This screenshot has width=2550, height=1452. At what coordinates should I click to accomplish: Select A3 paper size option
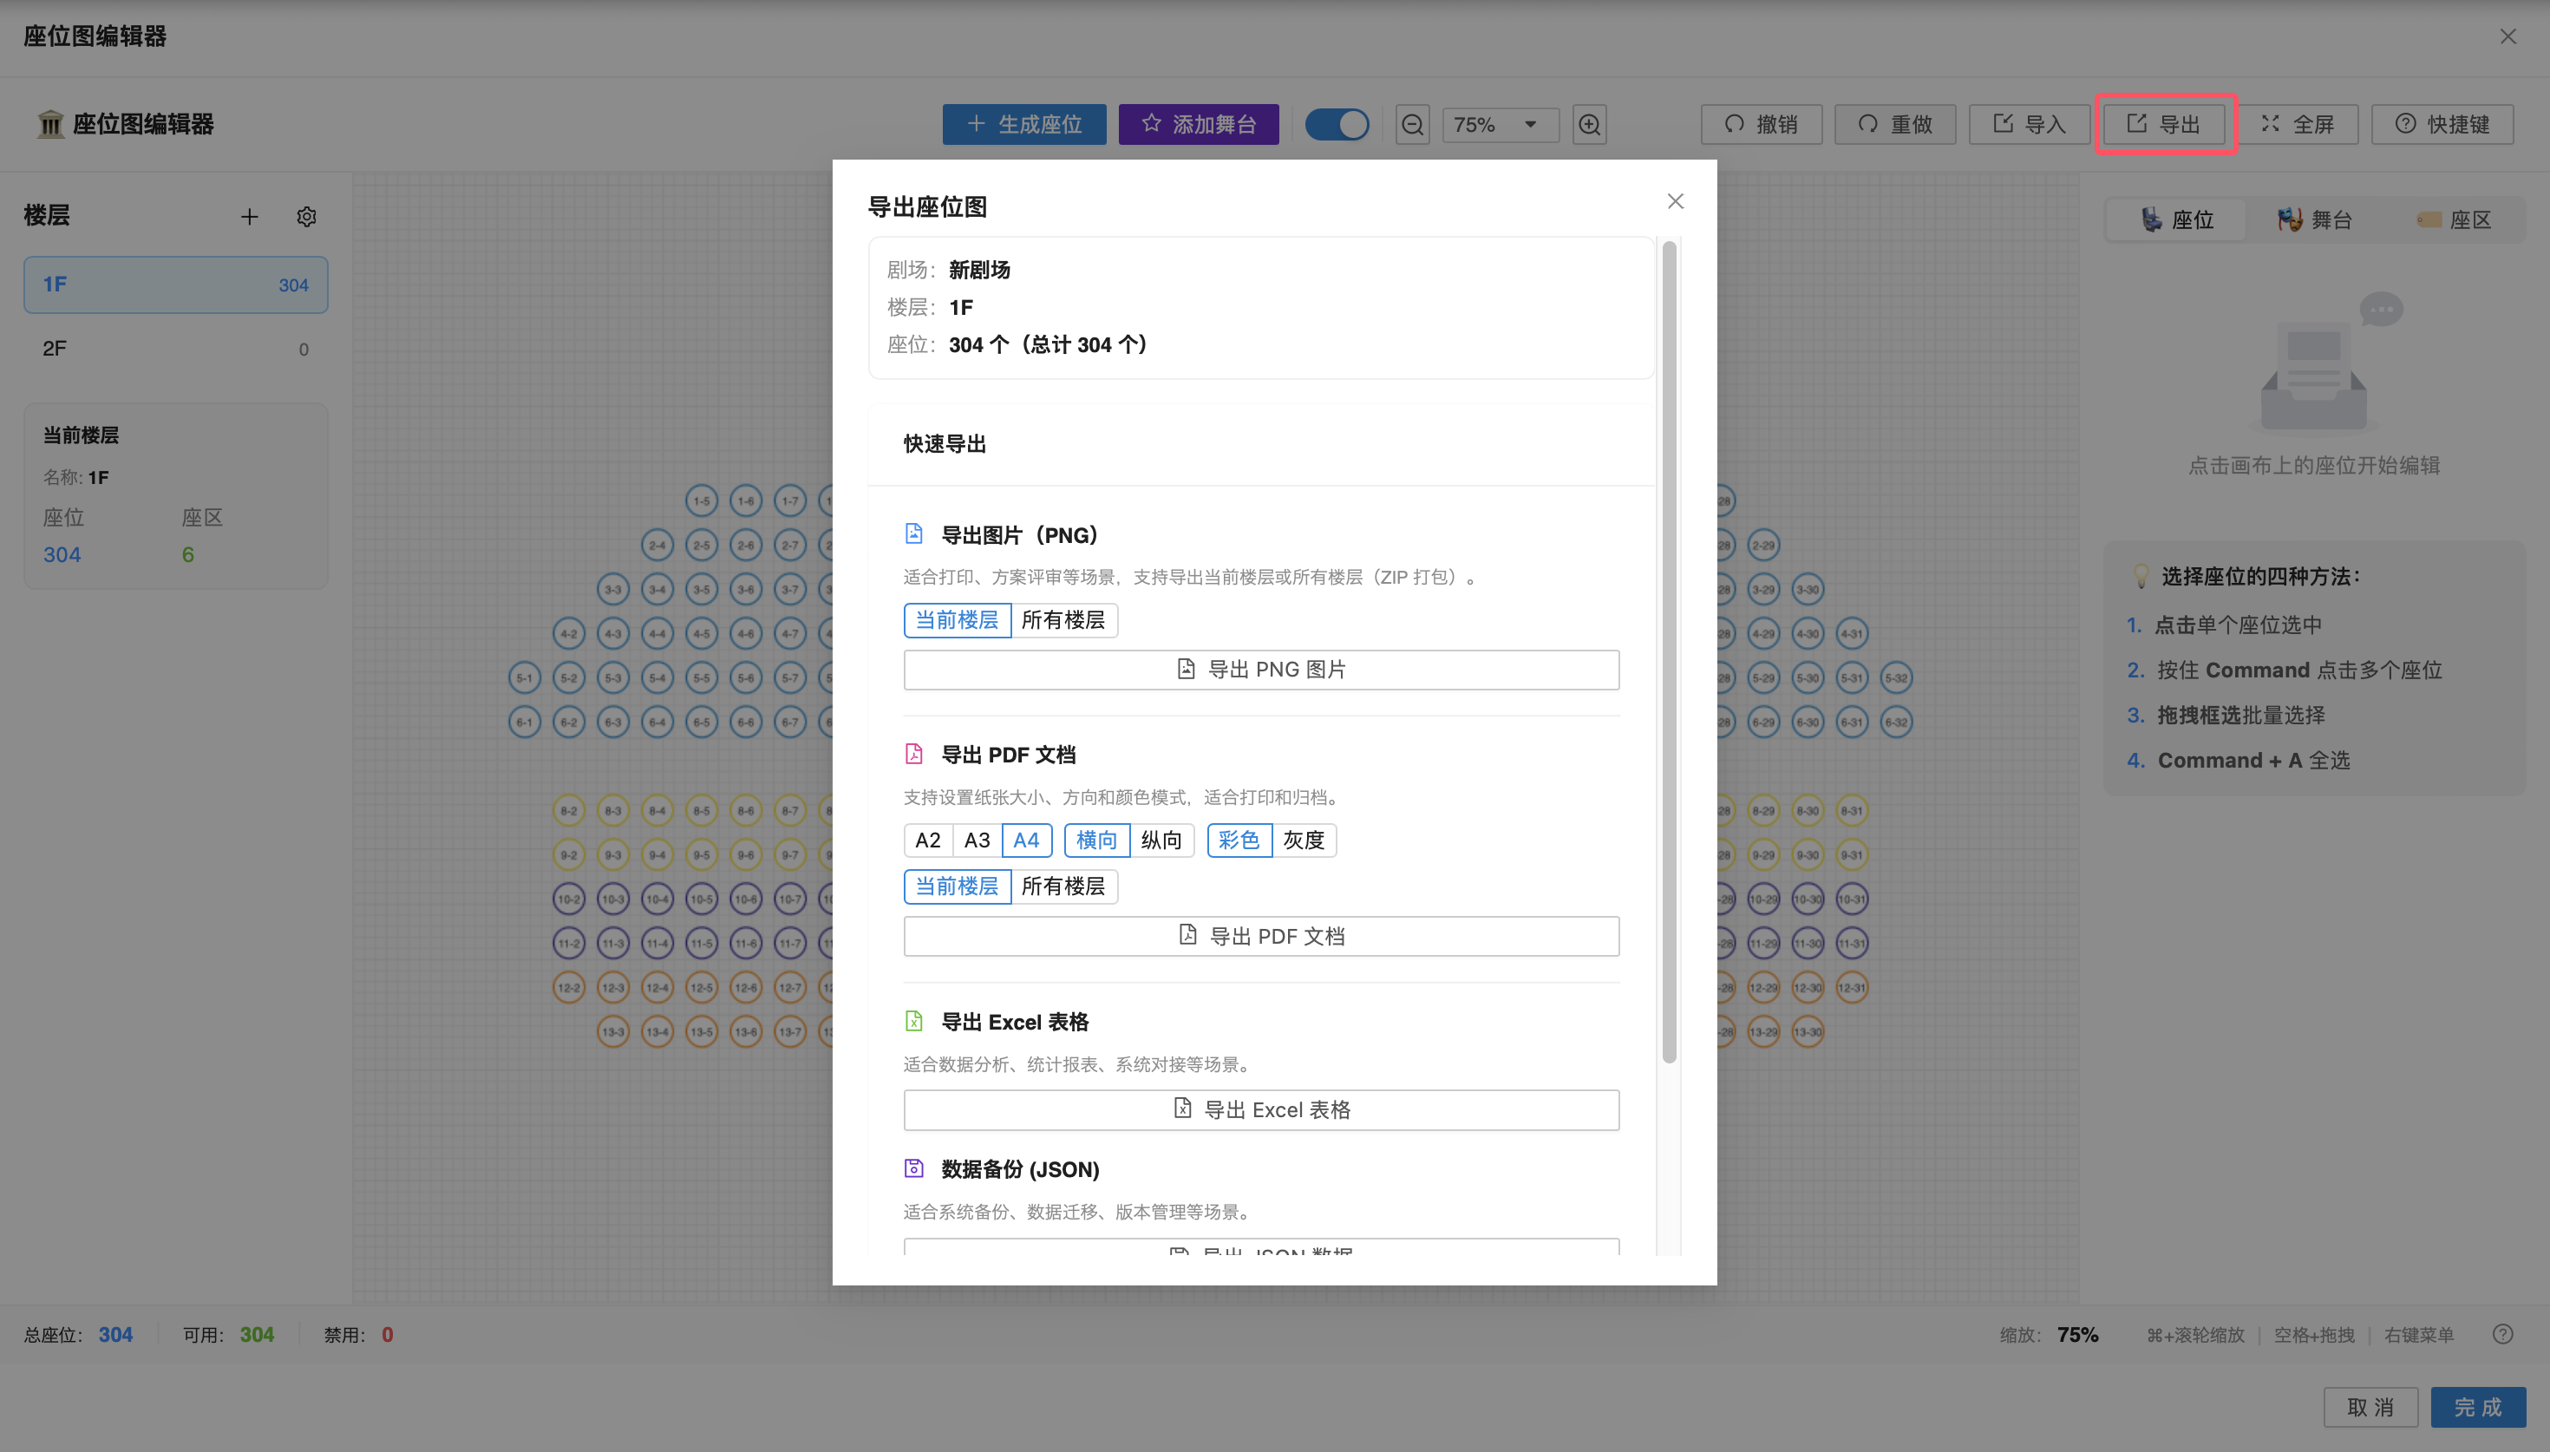pyautogui.click(x=976, y=840)
